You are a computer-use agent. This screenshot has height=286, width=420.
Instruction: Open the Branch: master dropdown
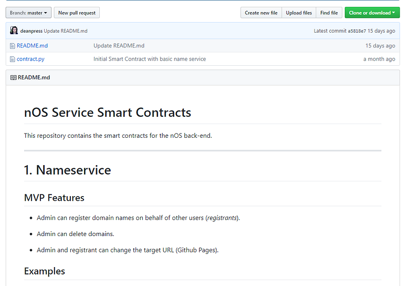coord(28,13)
